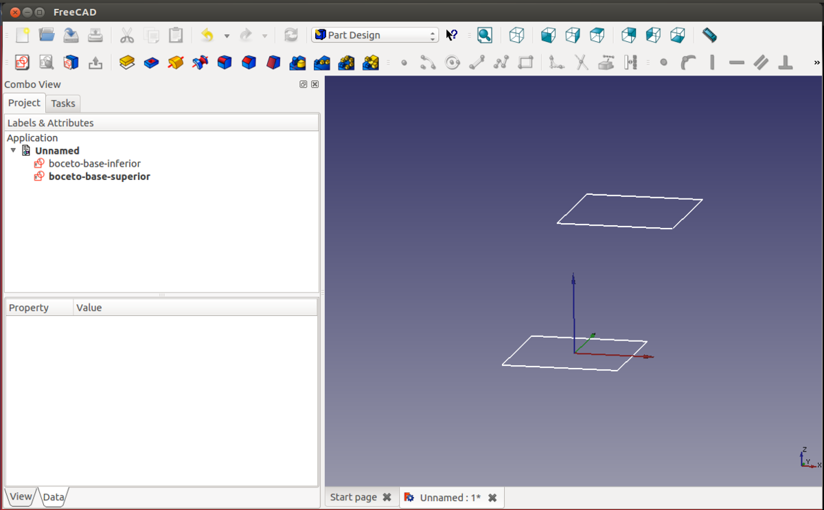Click the Pad extrude tool icon
The image size is (824, 510).
[x=126, y=62]
